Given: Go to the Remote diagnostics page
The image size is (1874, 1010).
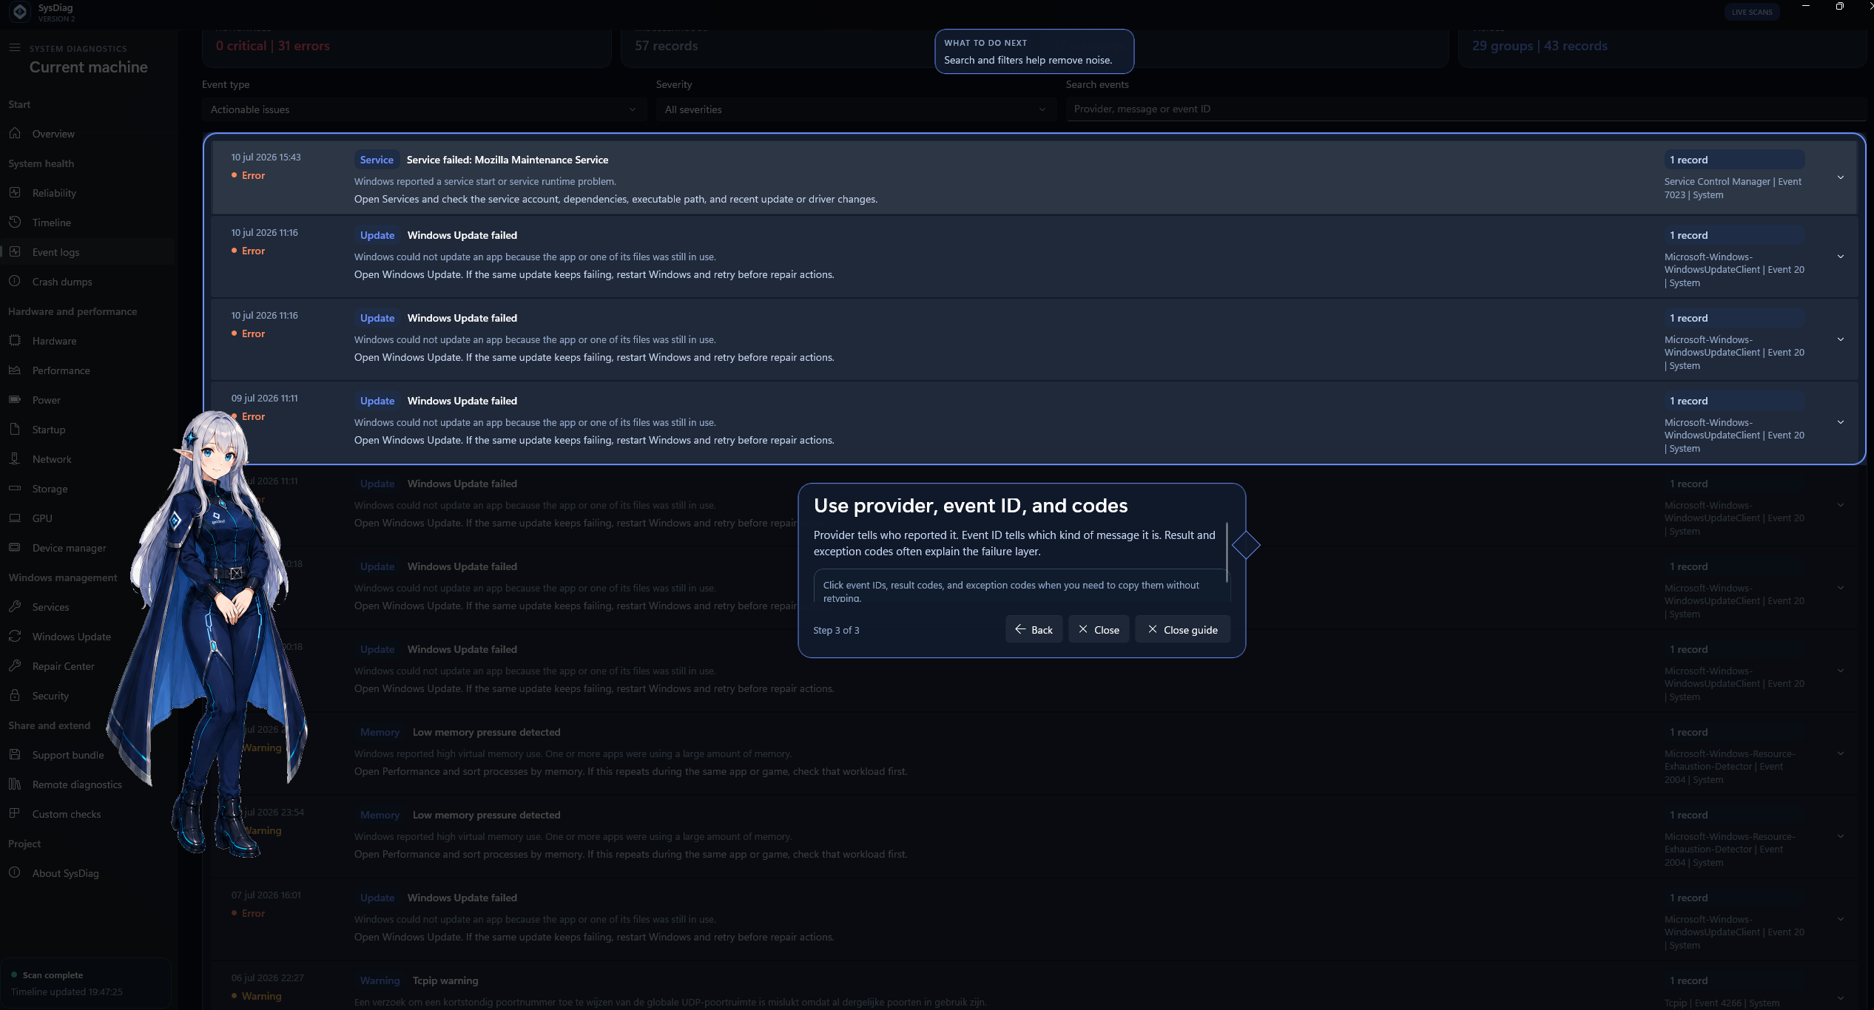Looking at the screenshot, I should (77, 784).
